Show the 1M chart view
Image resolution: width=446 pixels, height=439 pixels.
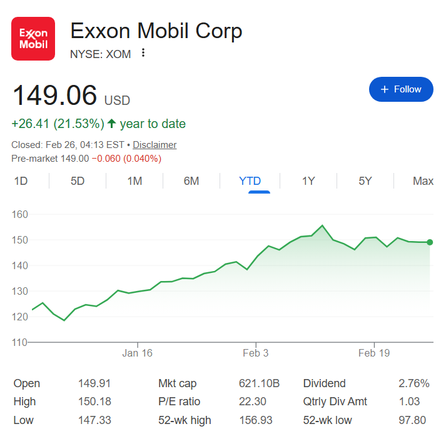coord(134,181)
